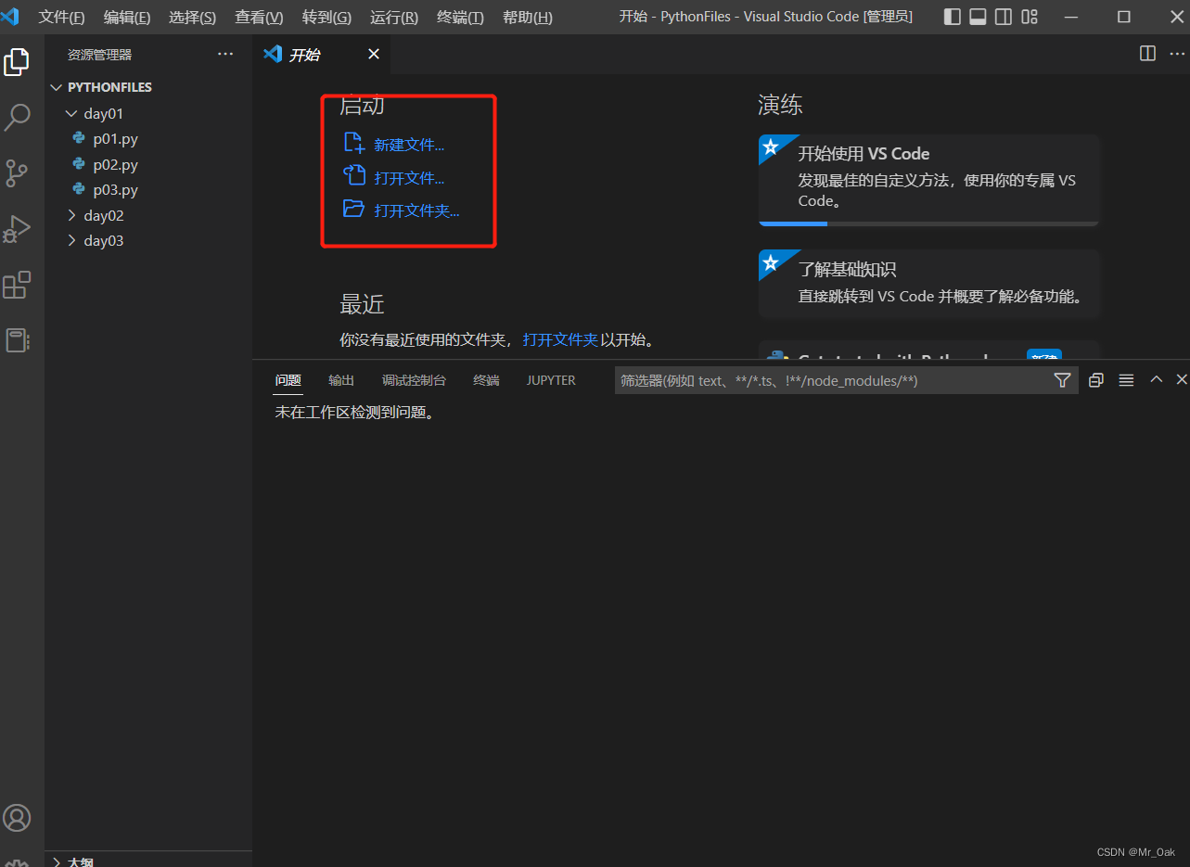Click the 资源管理器 panel title
The height and width of the screenshot is (867, 1190).
click(x=100, y=55)
